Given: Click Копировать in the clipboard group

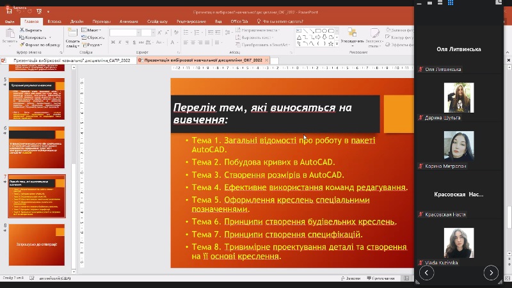Looking at the screenshot, I should pyautogui.click(x=33, y=38).
